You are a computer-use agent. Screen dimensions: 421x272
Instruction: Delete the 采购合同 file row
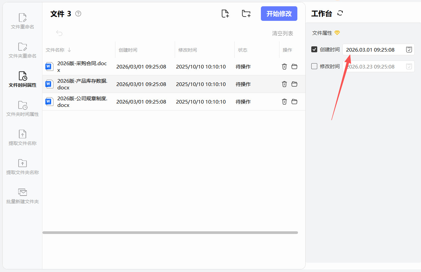tap(284, 67)
